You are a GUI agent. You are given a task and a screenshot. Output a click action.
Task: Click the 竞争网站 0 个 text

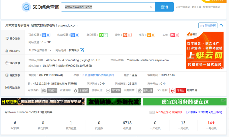156,84
